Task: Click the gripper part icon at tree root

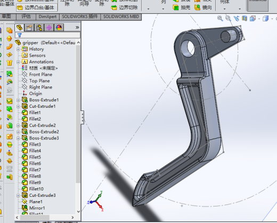Action: (x=18, y=43)
